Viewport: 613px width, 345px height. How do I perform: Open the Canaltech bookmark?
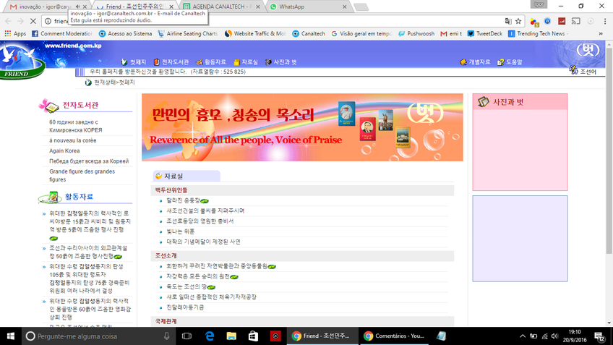click(x=309, y=34)
